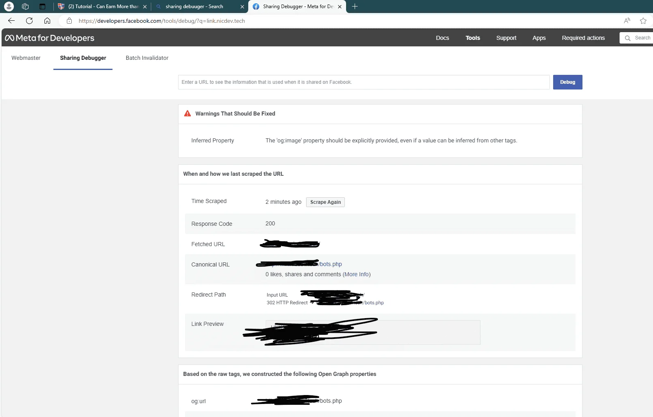Open the Support menu
The height and width of the screenshot is (417, 653).
[506, 38]
